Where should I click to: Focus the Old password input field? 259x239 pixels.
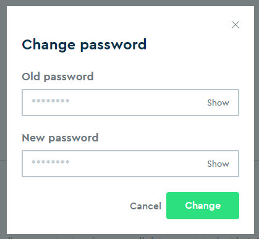[x=130, y=103]
